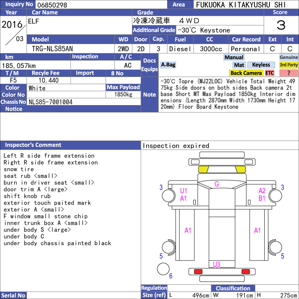Click the spare tire circle marked 6
299x299 pixels.
coord(163,269)
